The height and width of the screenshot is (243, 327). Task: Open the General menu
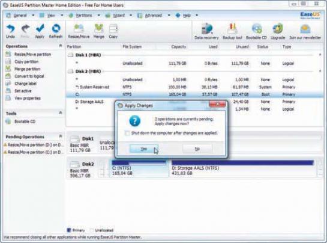20,16
